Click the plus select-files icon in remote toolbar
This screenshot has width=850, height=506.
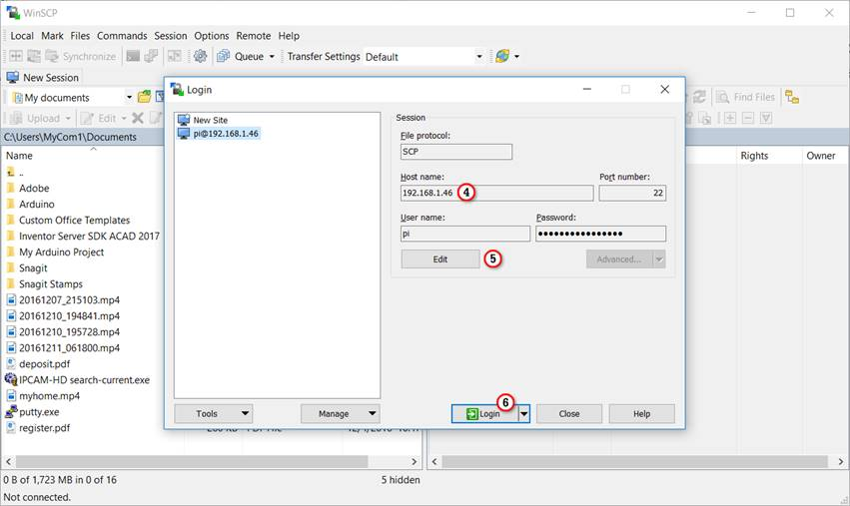point(730,118)
